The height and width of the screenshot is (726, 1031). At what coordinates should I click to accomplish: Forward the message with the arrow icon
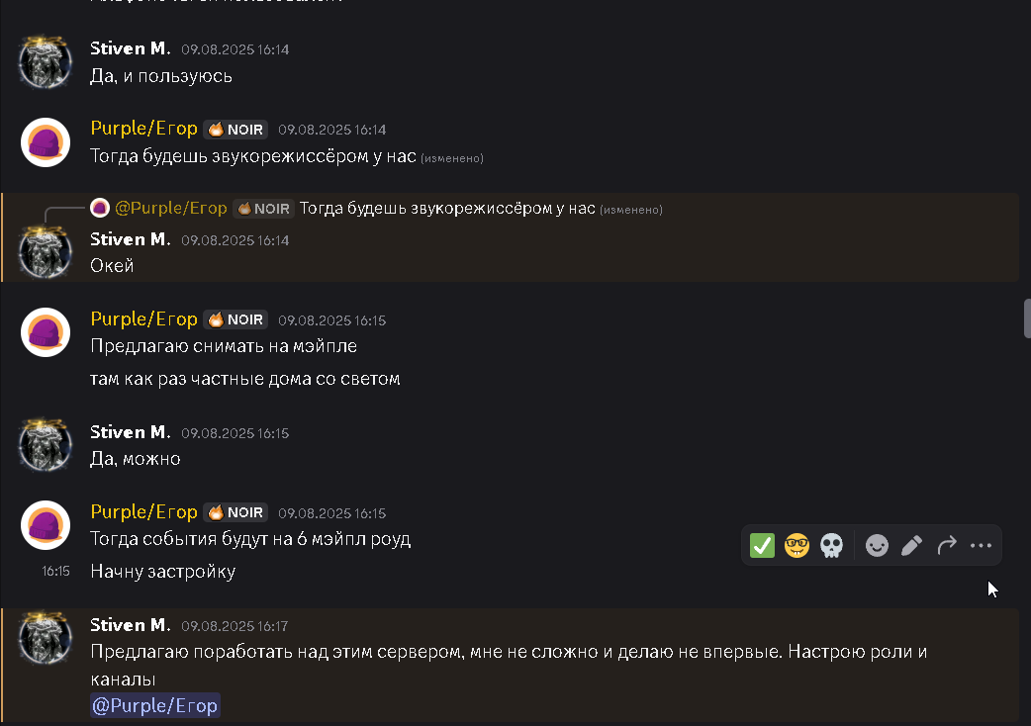[x=946, y=545]
